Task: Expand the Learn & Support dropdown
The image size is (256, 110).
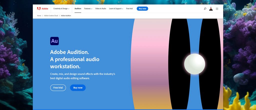Action: coord(116,9)
